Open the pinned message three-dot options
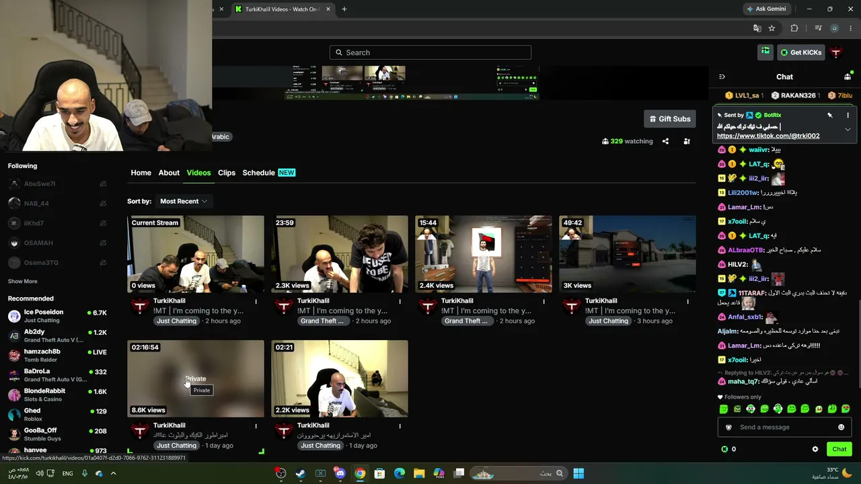 (x=848, y=116)
